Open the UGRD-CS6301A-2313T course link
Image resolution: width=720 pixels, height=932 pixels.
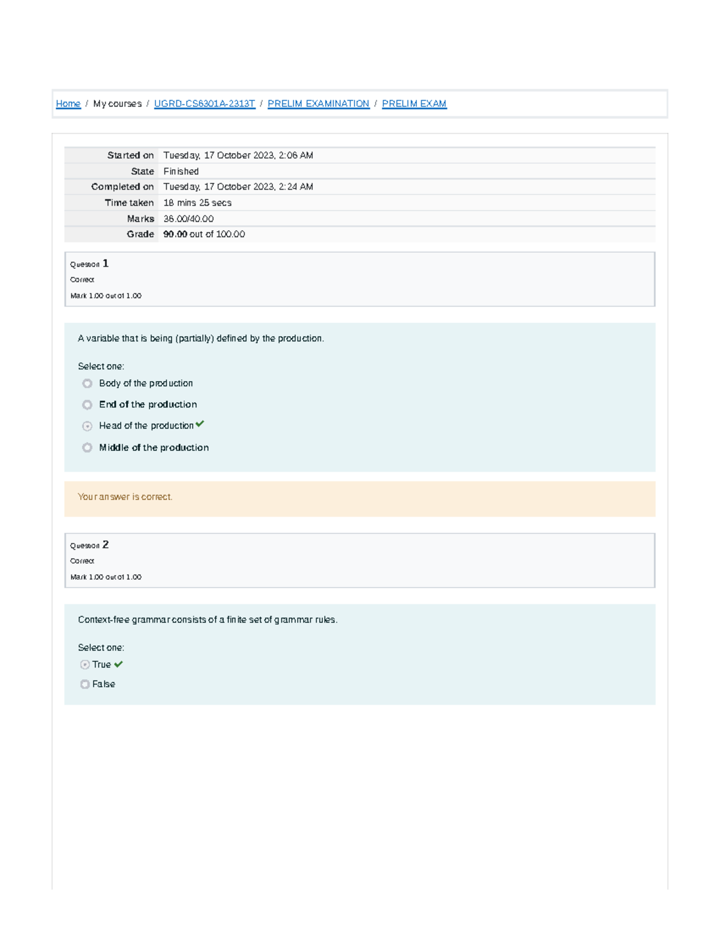coord(205,104)
